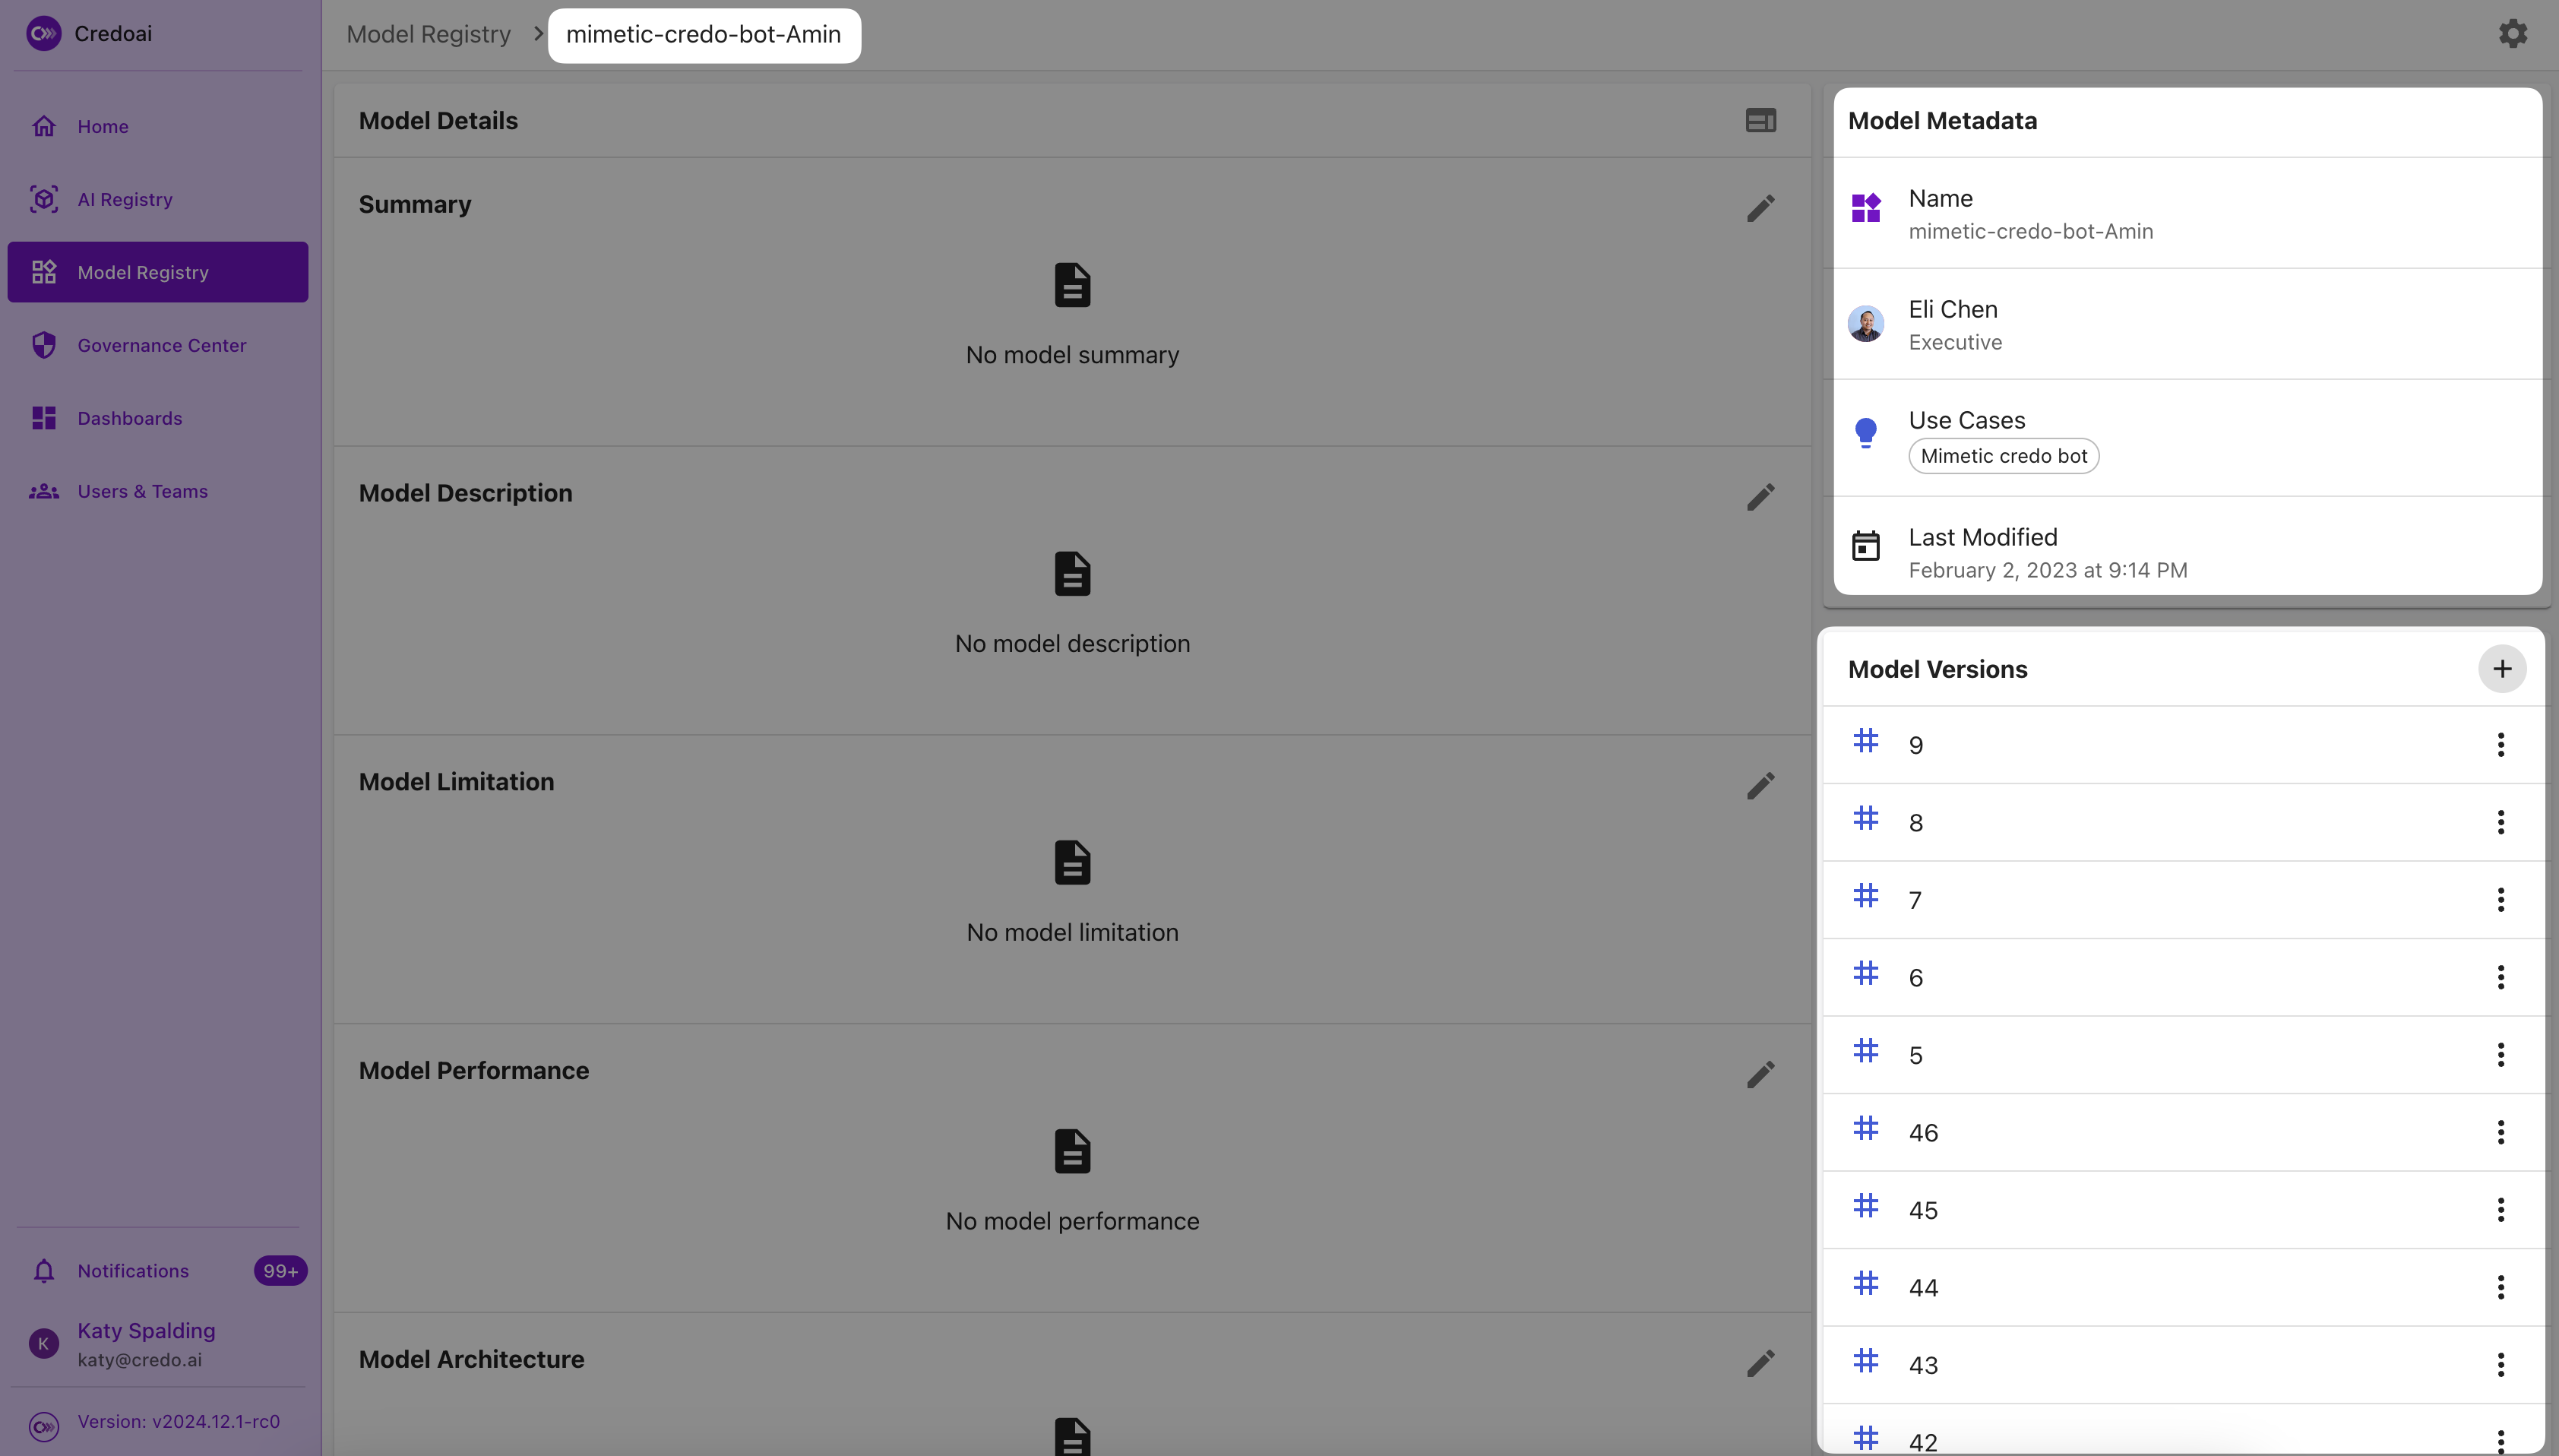Viewport: 2559px width, 1456px height.
Task: Click the Last Modified date text
Action: [x=2047, y=570]
